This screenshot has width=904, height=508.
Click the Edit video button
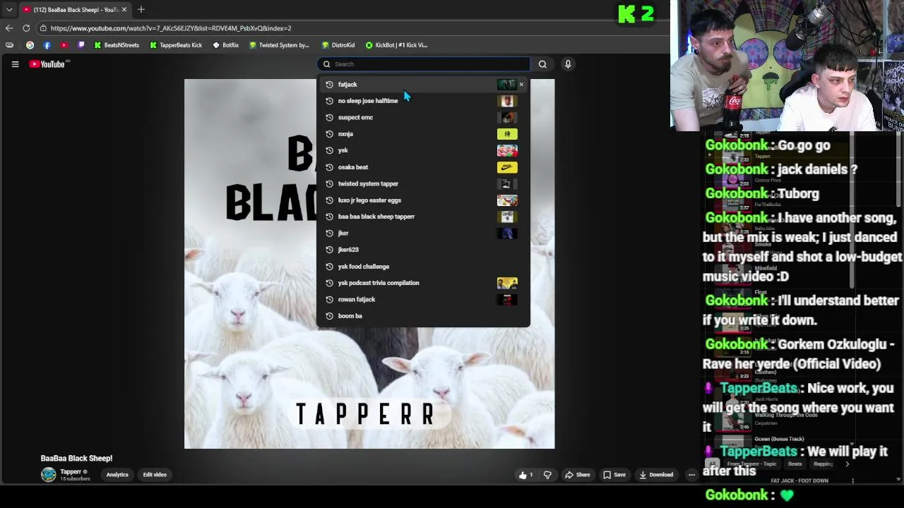click(x=155, y=475)
